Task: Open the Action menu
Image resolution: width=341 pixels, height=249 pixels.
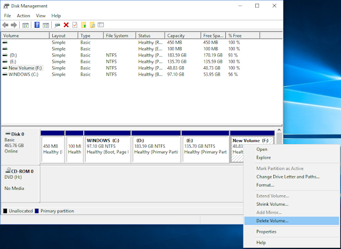Action: point(23,15)
